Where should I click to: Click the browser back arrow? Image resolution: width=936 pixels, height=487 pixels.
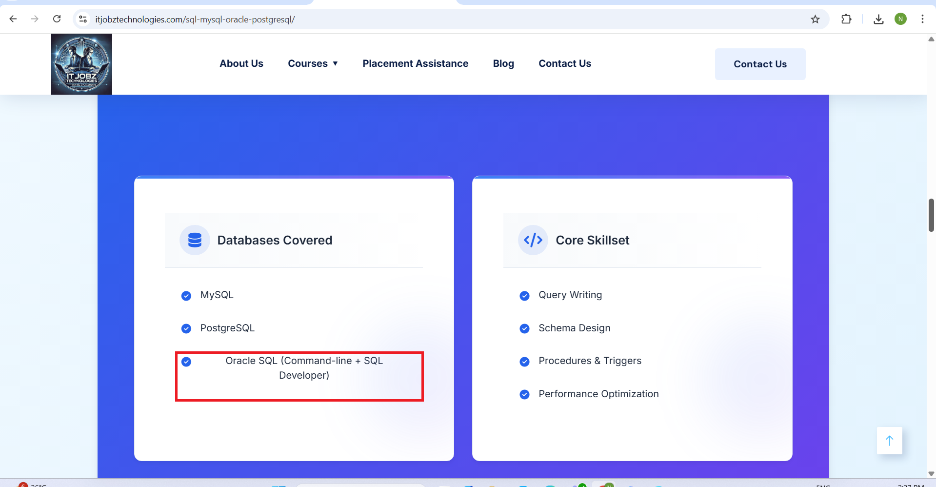(13, 19)
